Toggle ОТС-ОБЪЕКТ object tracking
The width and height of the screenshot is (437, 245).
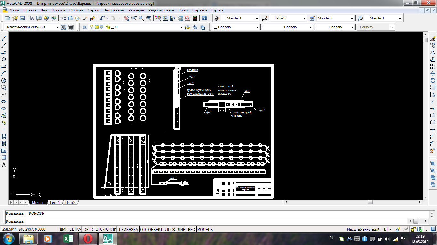(x=151, y=229)
